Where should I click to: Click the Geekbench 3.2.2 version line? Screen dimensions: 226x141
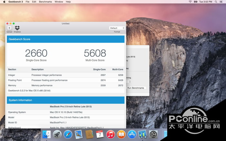(29, 90)
